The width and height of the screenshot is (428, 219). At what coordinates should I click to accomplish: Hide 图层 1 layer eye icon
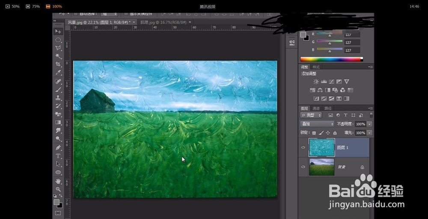point(303,147)
